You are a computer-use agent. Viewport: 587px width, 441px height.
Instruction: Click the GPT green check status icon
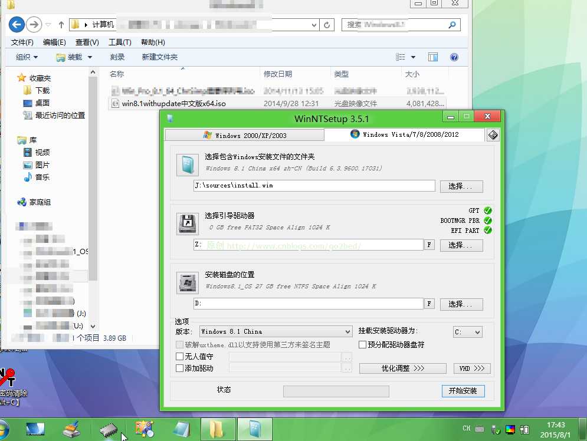pos(488,210)
